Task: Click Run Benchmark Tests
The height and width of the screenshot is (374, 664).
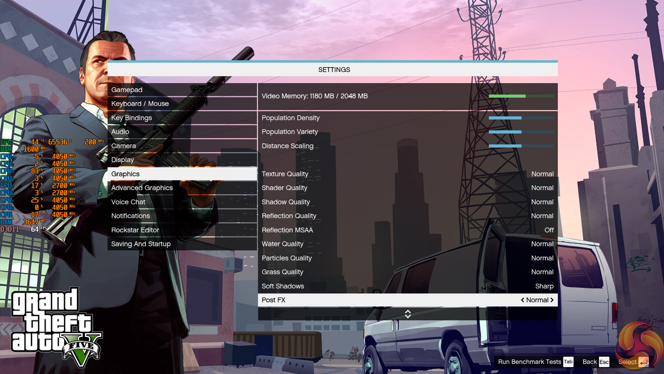Action: pyautogui.click(x=529, y=362)
